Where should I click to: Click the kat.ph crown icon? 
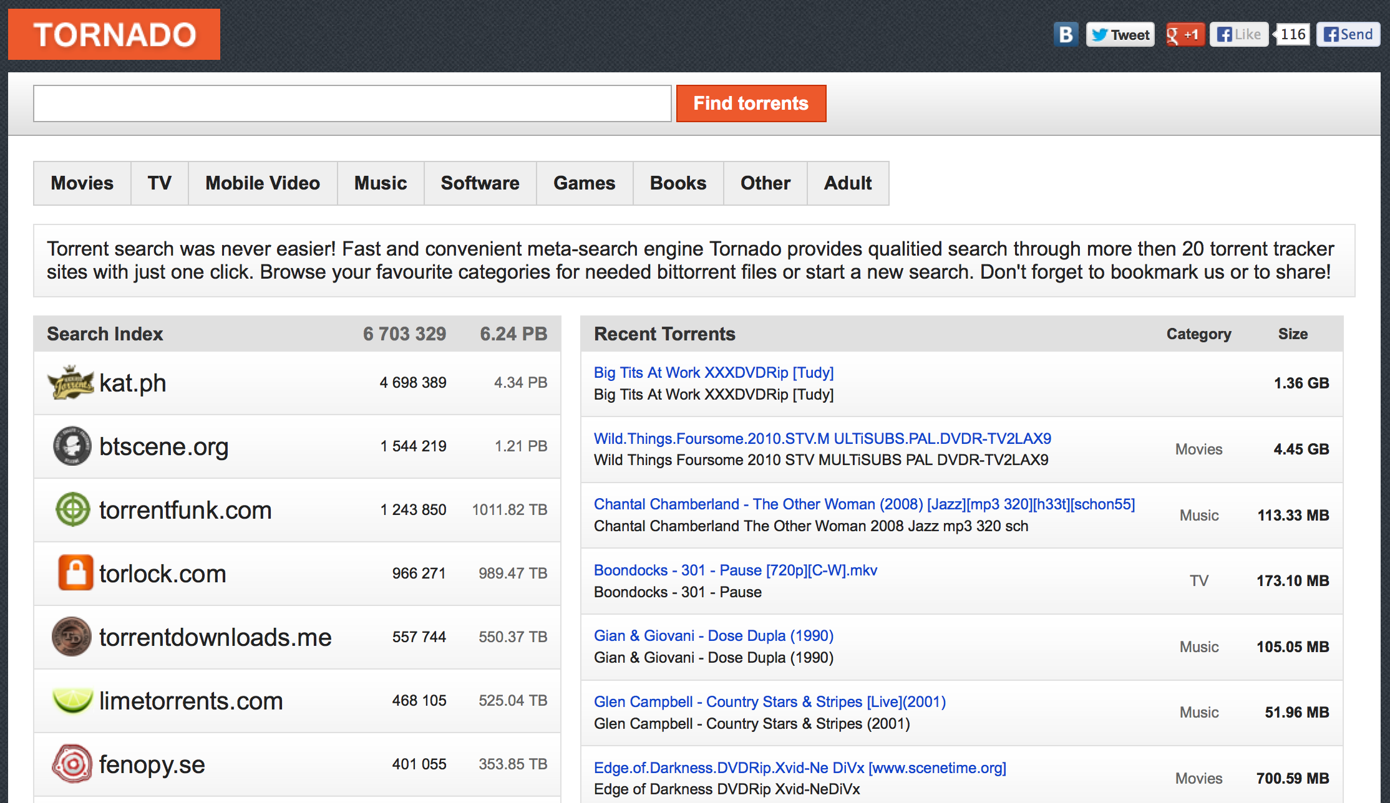tap(71, 383)
